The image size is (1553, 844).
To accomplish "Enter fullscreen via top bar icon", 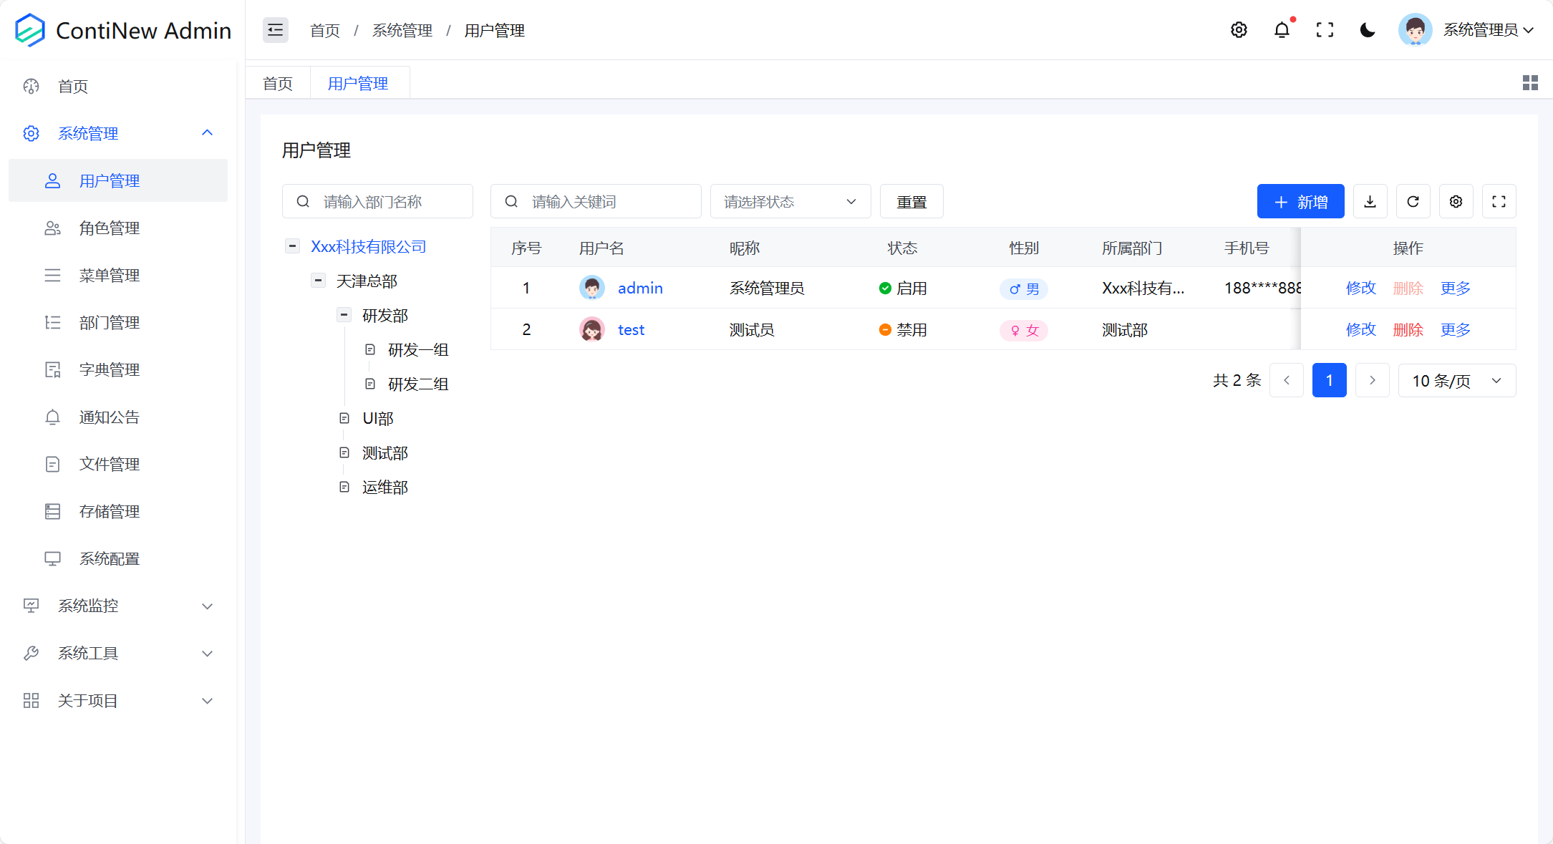I will 1325,30.
